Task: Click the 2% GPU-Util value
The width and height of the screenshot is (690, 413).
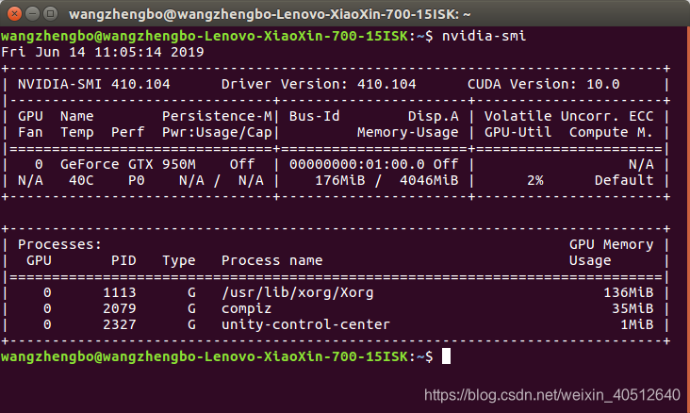Action: (x=535, y=180)
